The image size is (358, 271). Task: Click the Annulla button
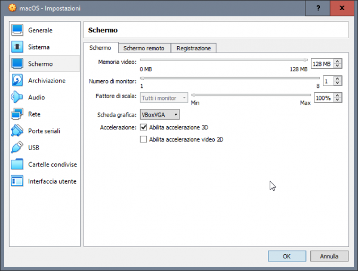coord(329,256)
